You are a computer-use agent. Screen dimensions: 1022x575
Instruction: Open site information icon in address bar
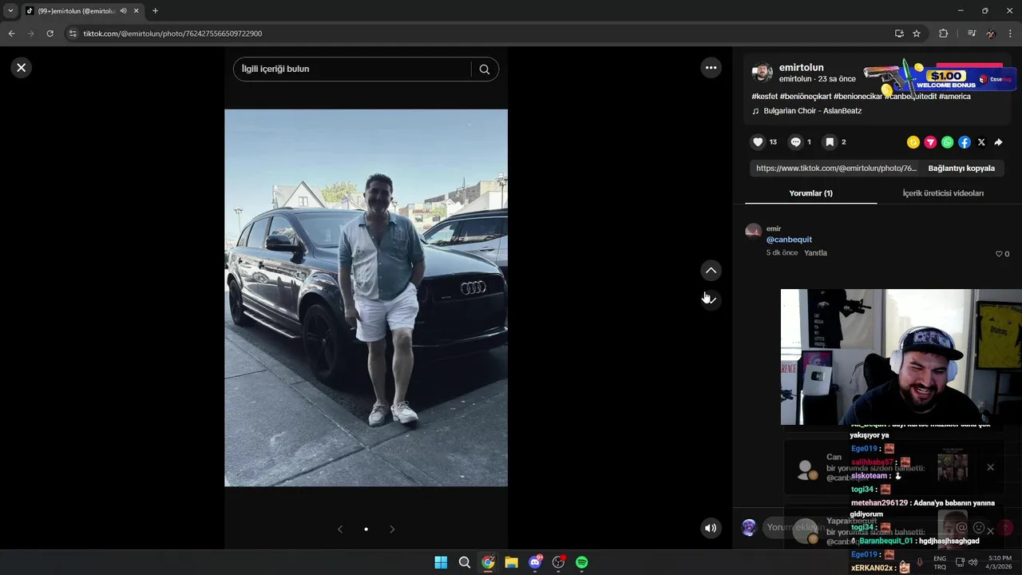coord(73,34)
